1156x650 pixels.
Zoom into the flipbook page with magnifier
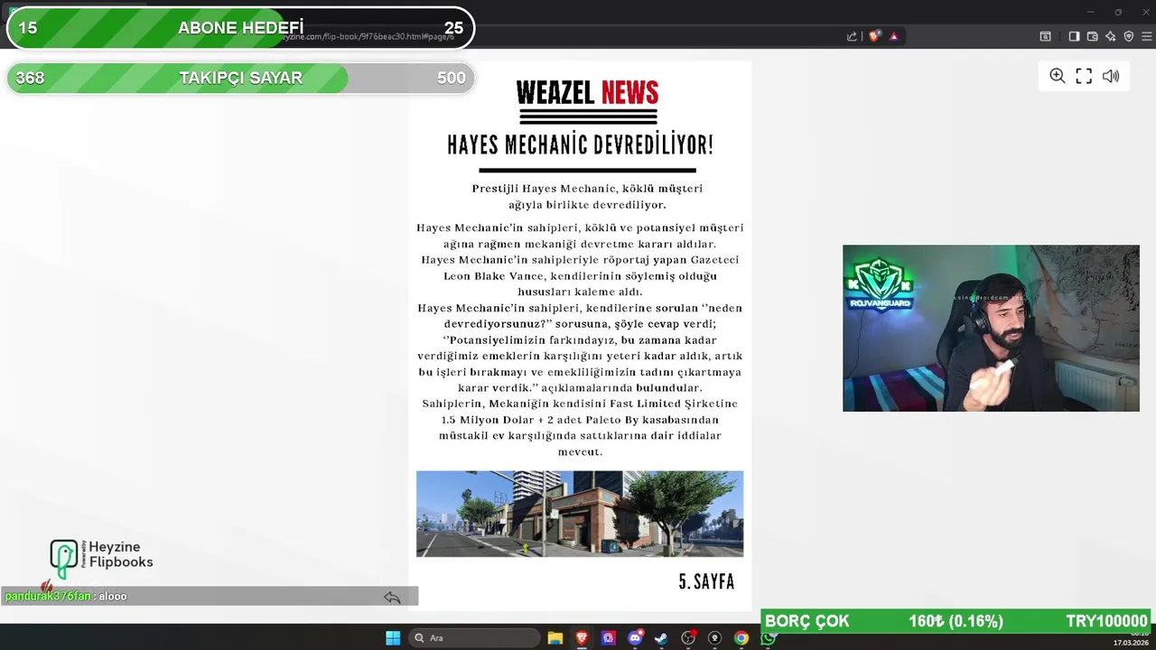[1057, 76]
